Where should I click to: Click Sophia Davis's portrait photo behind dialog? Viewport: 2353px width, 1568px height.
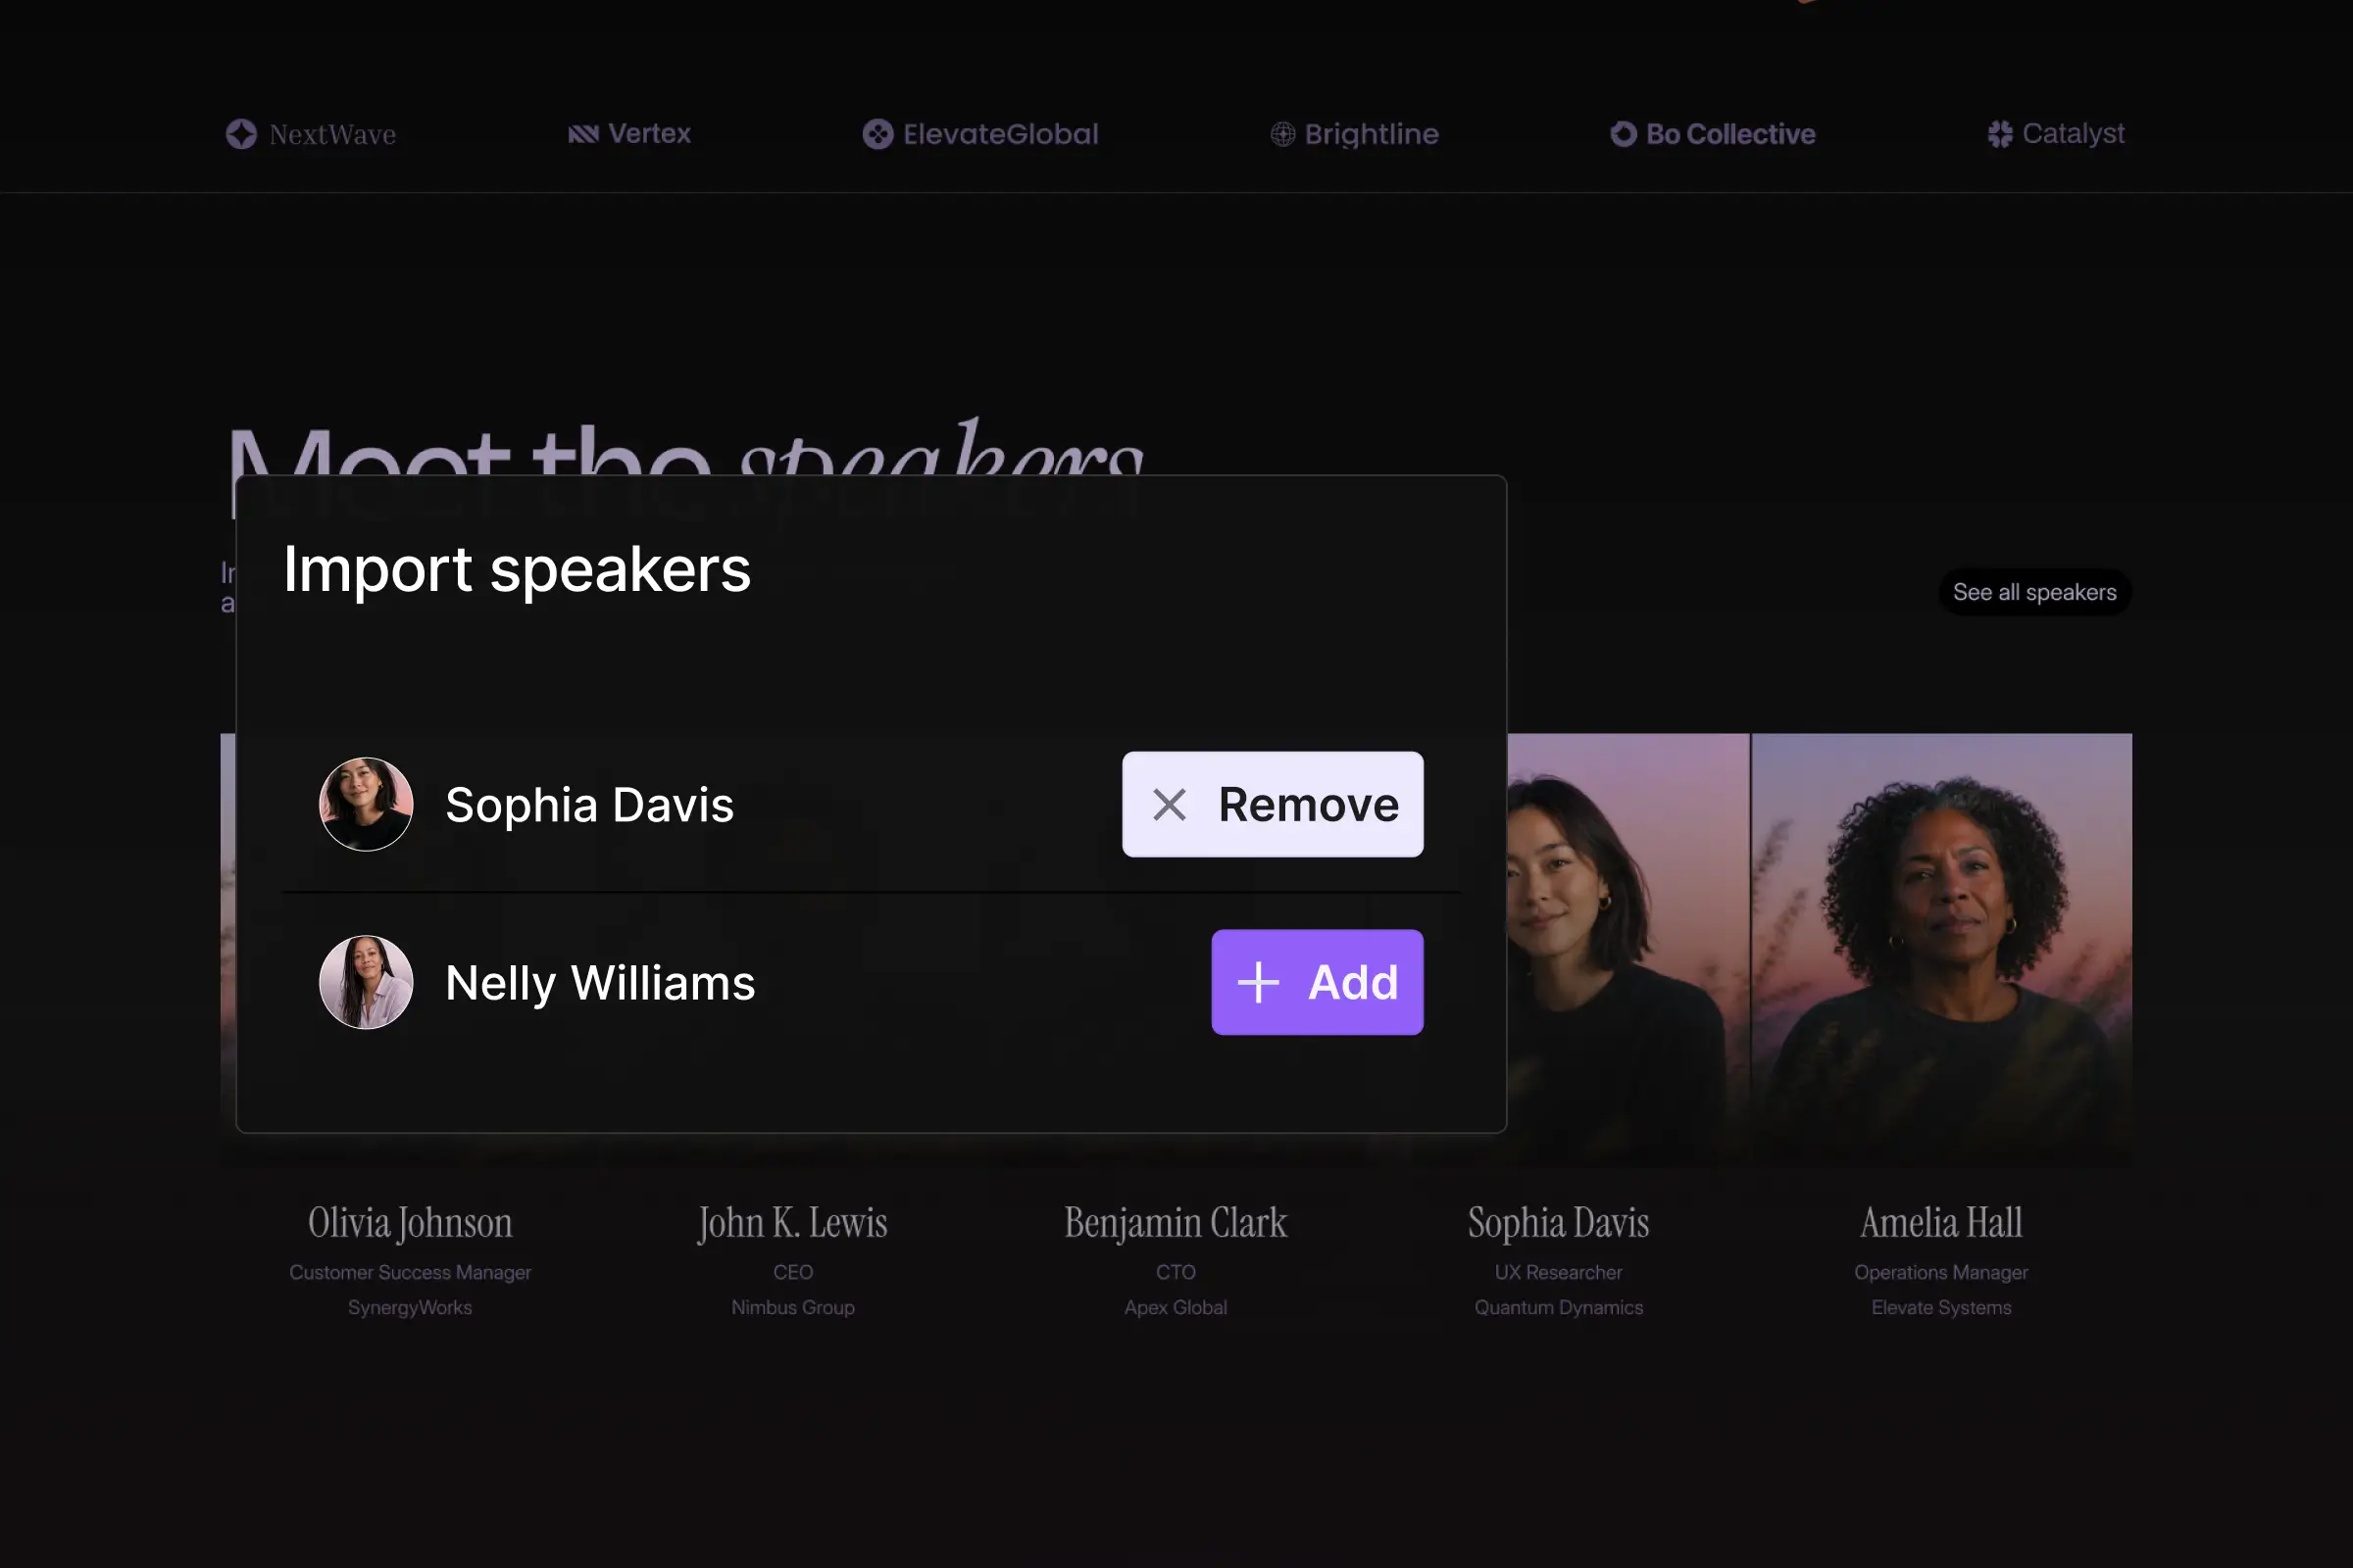[x=1628, y=950]
